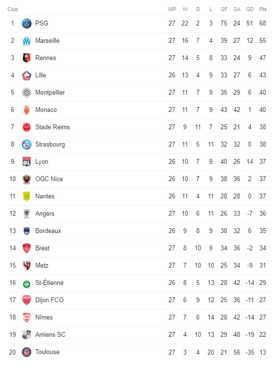The height and width of the screenshot is (368, 279).
Task: Click the Lille club badge
Action: pos(26,75)
